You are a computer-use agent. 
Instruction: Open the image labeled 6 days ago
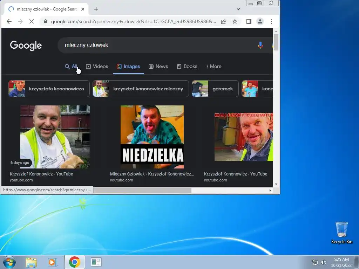click(55, 137)
